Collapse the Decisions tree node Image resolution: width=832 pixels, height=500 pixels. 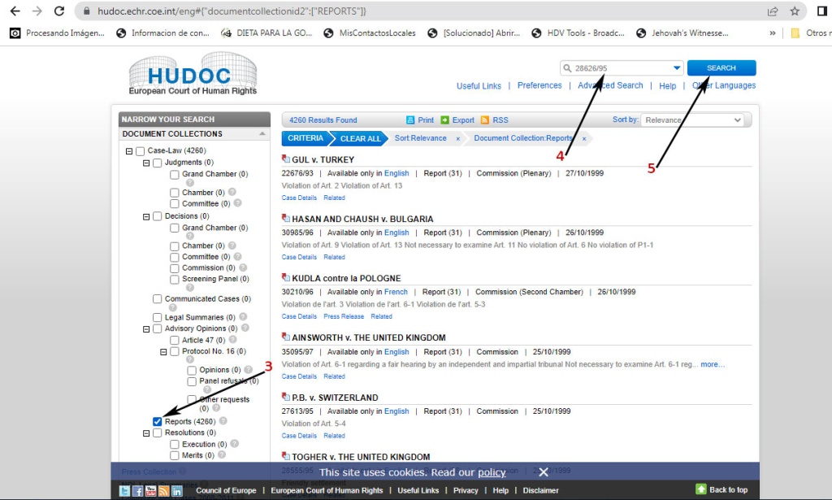pyautogui.click(x=146, y=216)
